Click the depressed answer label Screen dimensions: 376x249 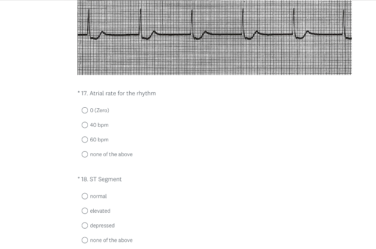102,225
